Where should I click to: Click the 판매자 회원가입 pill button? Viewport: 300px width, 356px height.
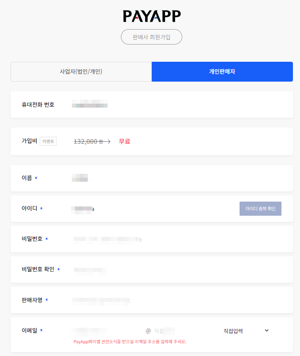tap(151, 37)
